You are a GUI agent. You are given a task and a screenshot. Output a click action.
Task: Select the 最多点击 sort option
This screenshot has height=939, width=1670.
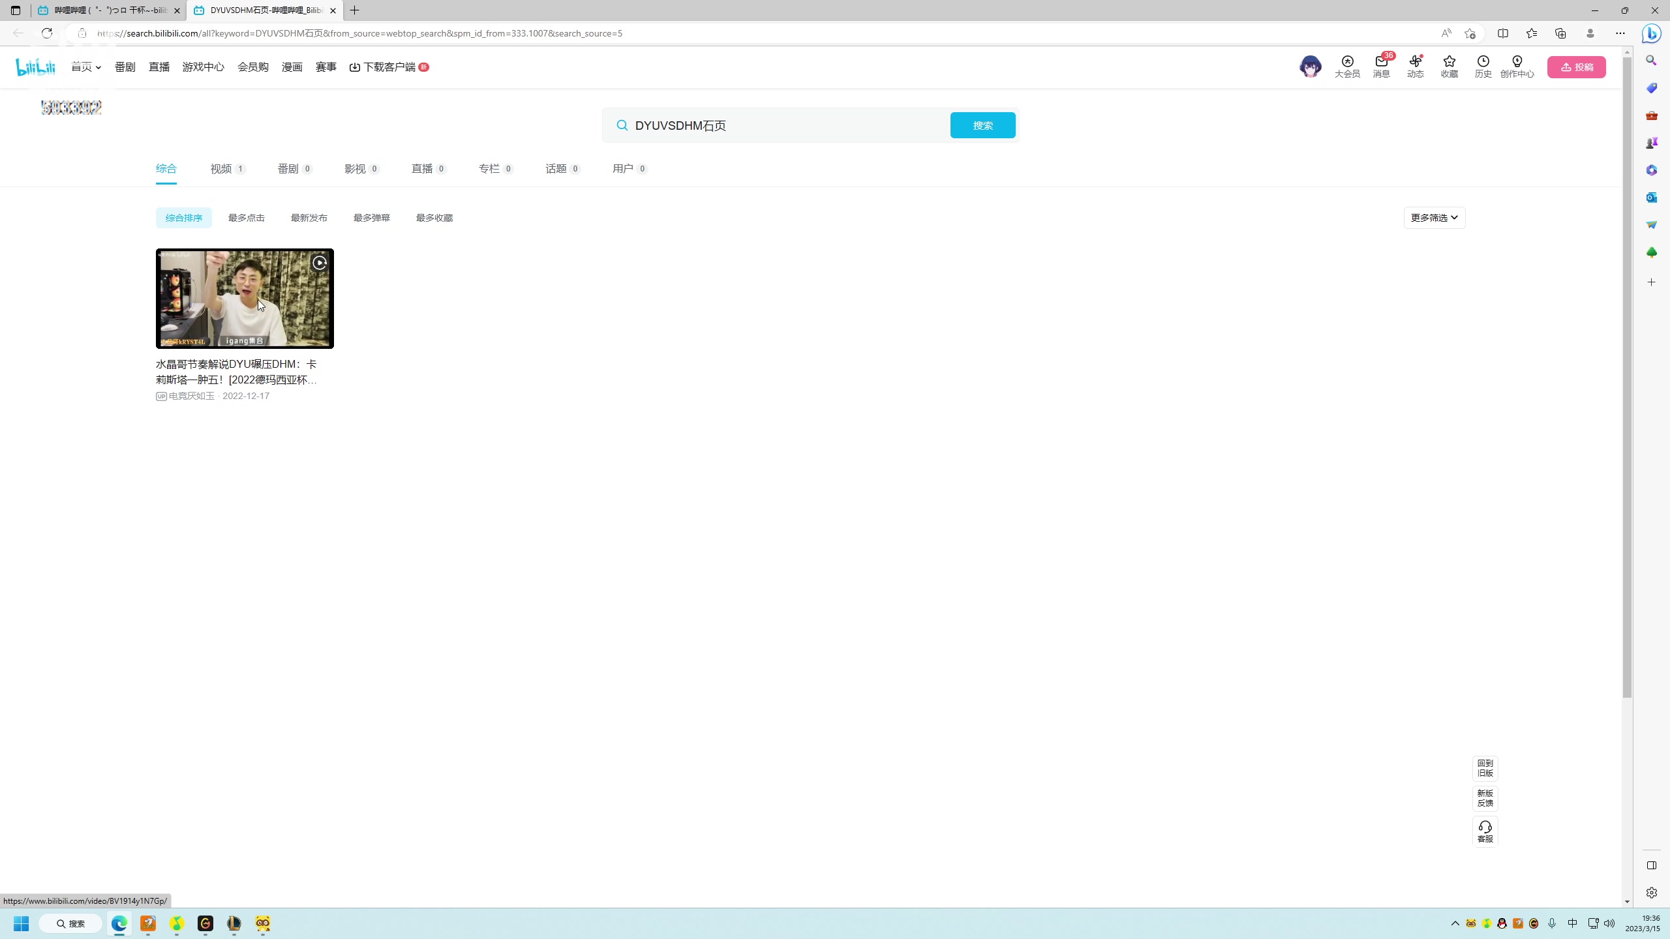point(247,218)
